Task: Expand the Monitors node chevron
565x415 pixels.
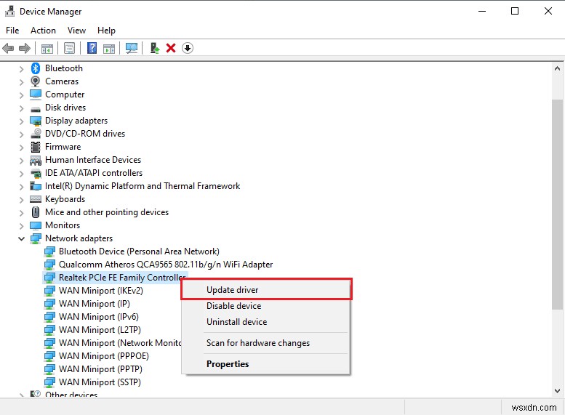Action: (21, 226)
